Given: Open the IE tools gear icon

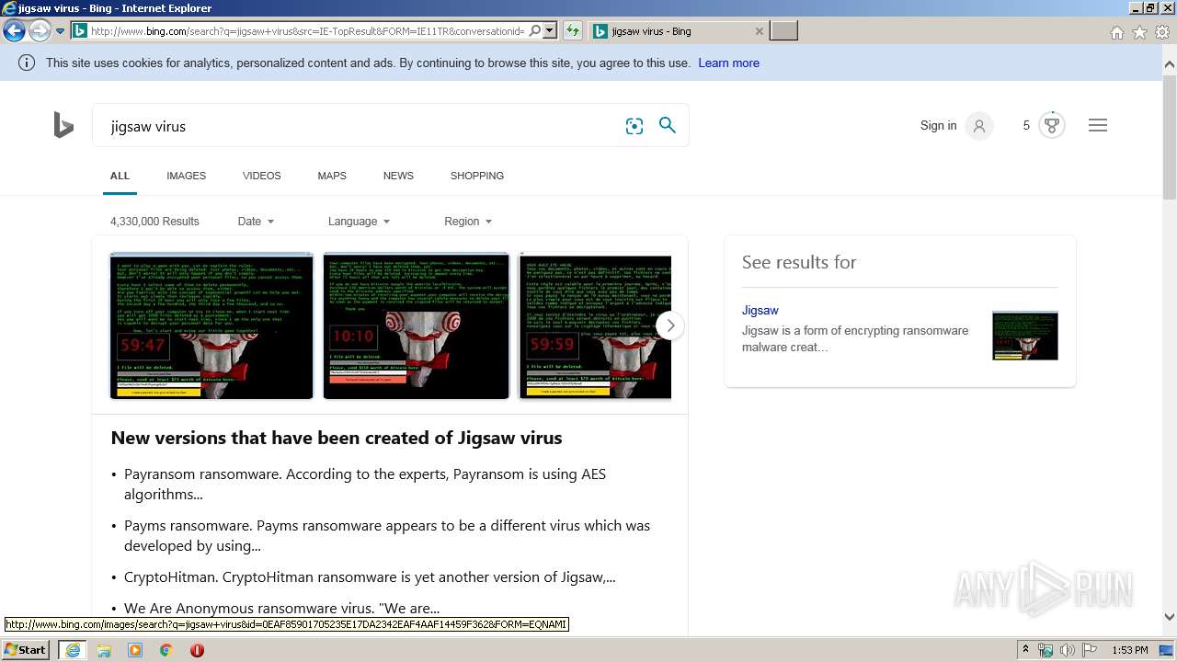Looking at the screenshot, I should pos(1162,32).
